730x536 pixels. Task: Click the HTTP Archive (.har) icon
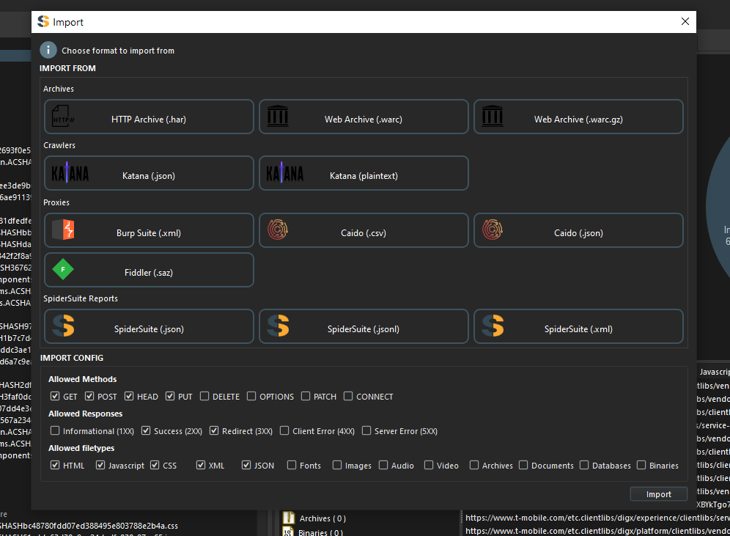pyautogui.click(x=63, y=117)
